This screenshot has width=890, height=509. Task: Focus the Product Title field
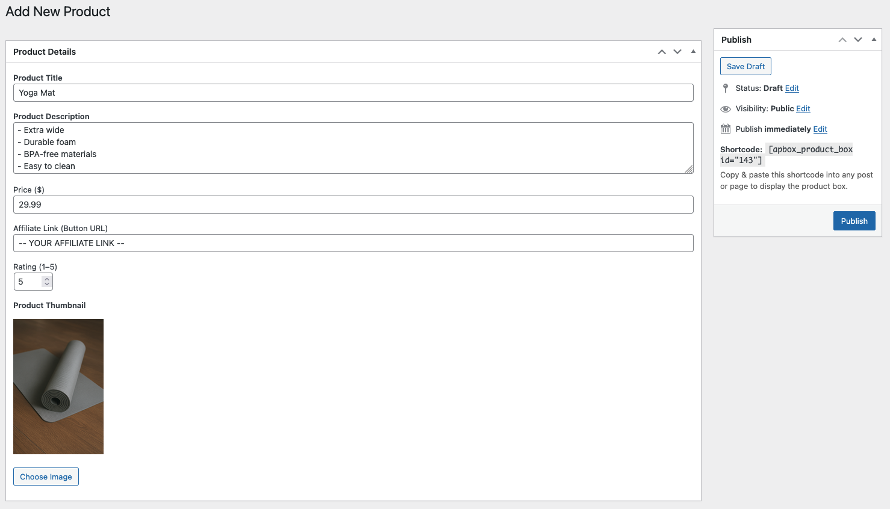click(x=353, y=93)
